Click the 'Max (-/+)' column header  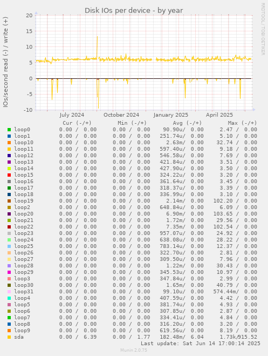click(243, 123)
